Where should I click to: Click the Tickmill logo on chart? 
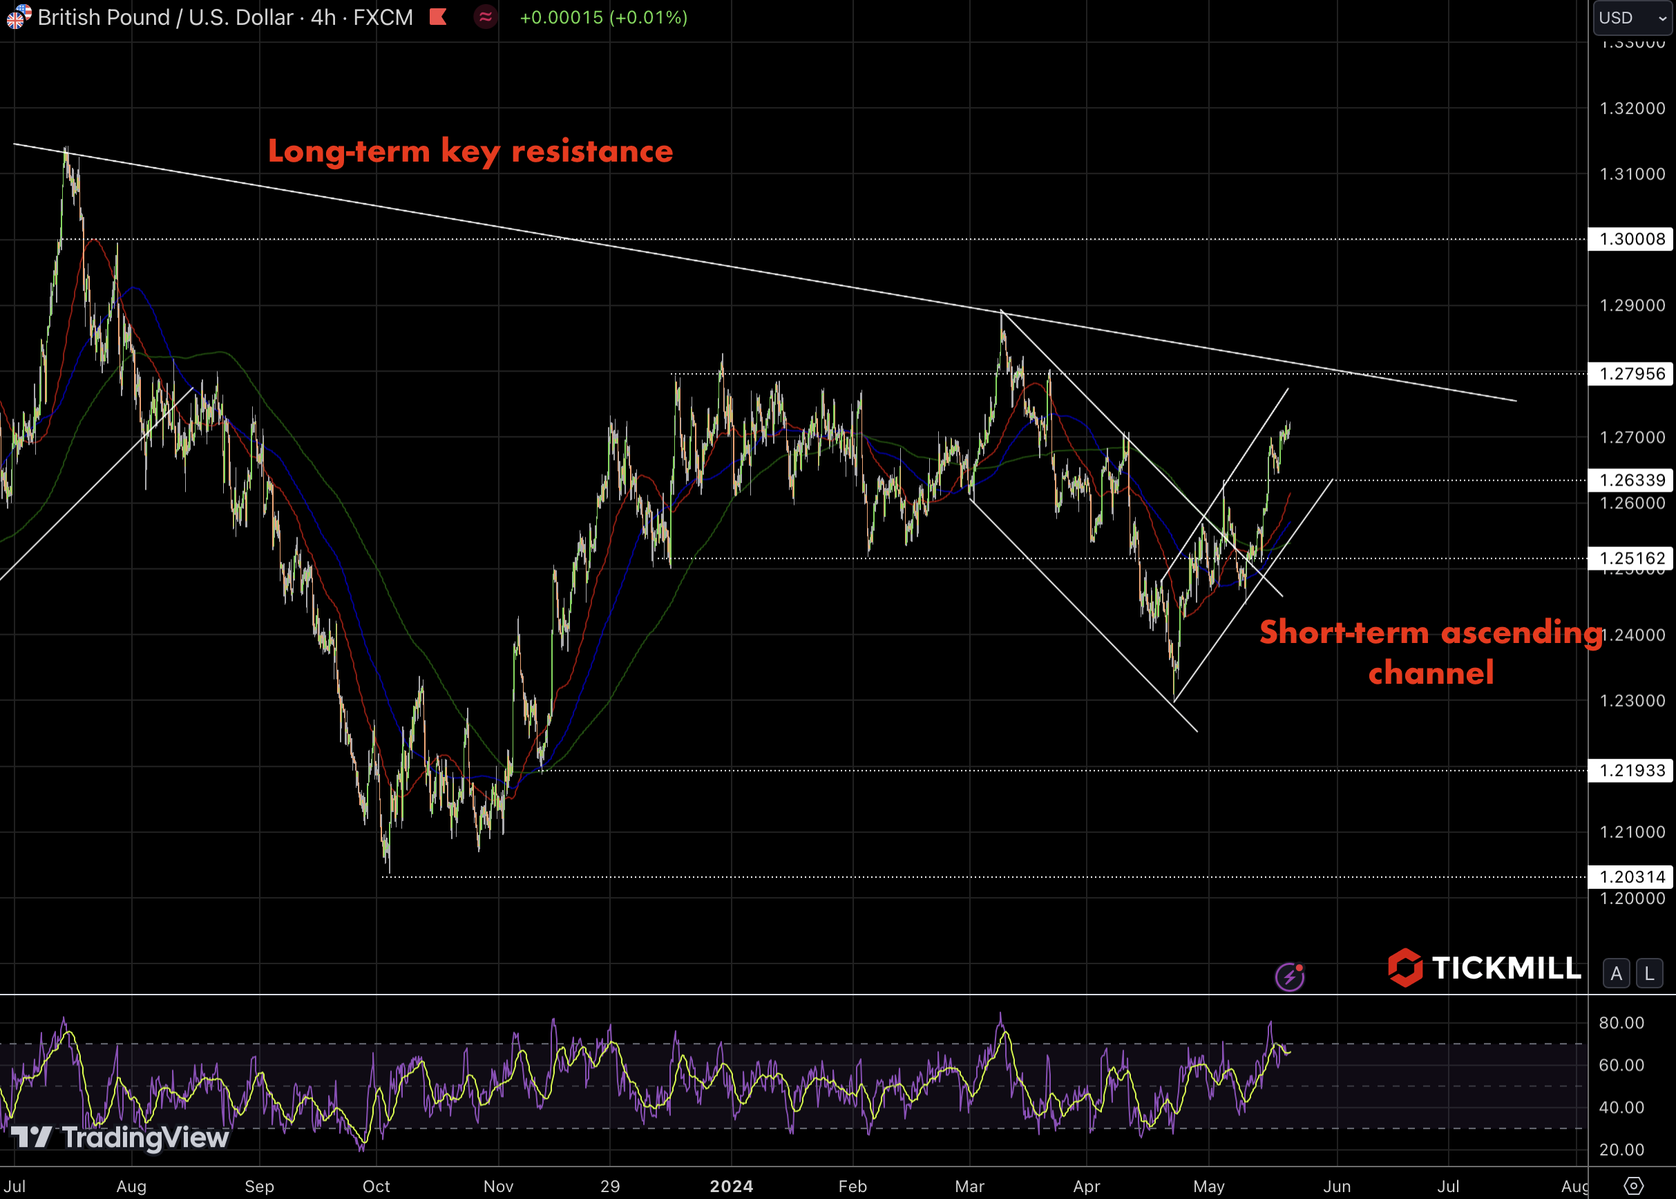1484,968
